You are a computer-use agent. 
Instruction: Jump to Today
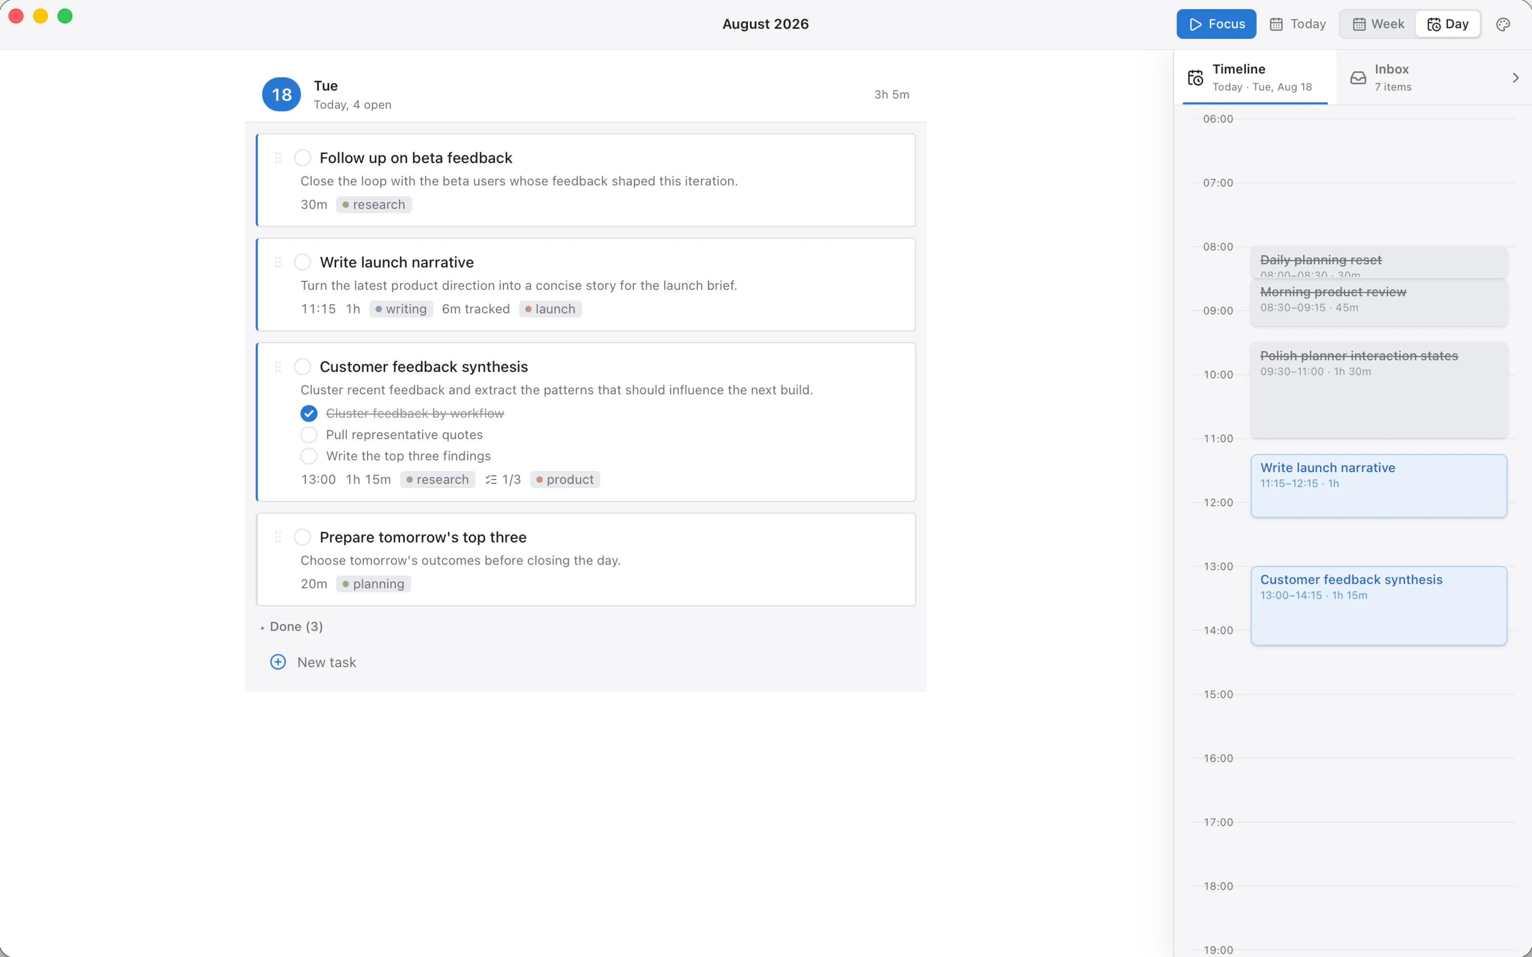click(1298, 24)
